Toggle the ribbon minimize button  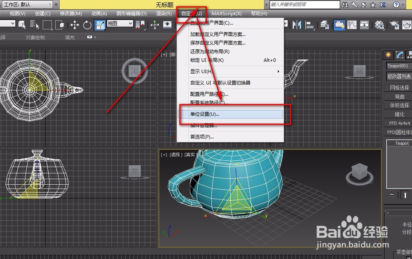pyautogui.click(x=89, y=37)
